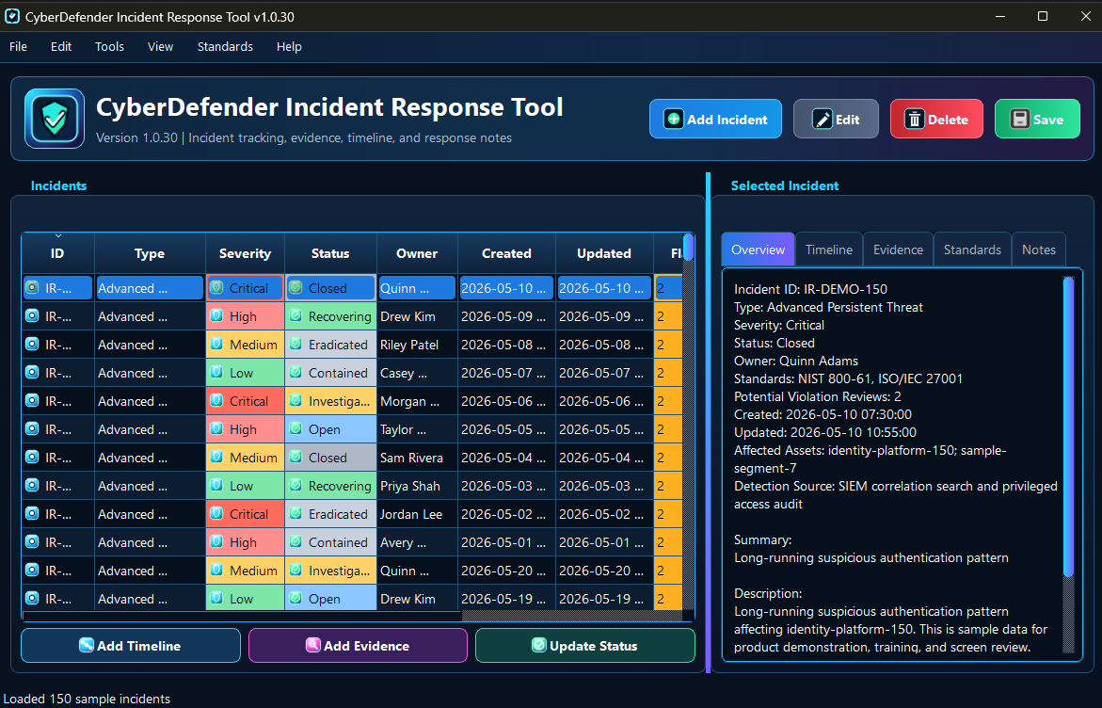Click the incident ID icon in Jordan Lee's row

32,514
